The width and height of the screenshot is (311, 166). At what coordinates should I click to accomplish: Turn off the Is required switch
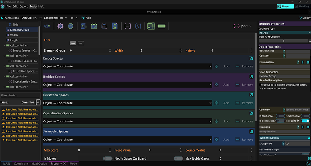[x=305, y=121]
